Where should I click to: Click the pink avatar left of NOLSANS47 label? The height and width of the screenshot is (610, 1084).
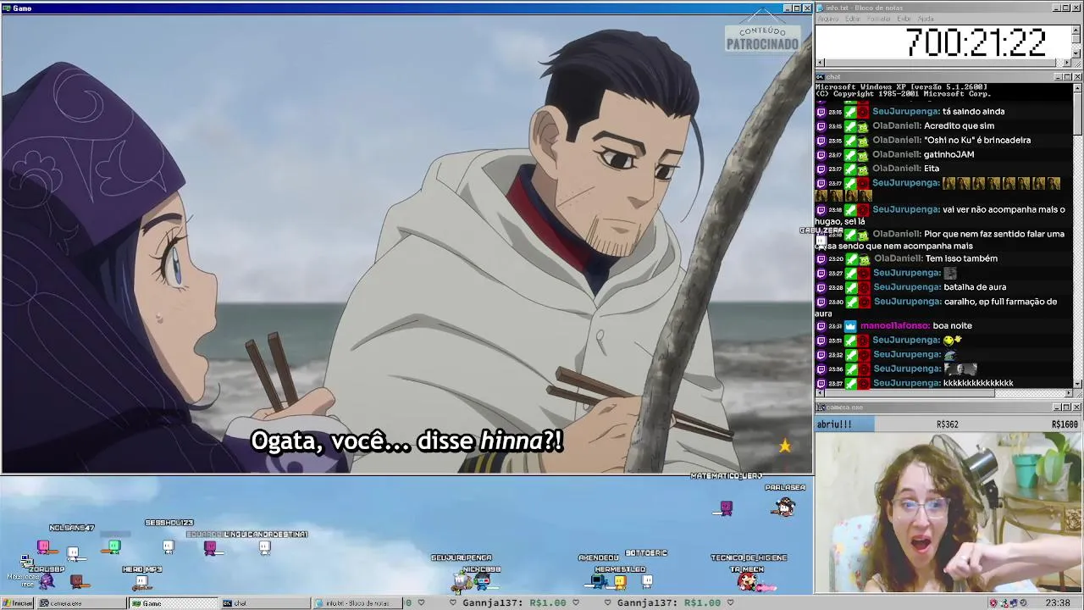43,547
